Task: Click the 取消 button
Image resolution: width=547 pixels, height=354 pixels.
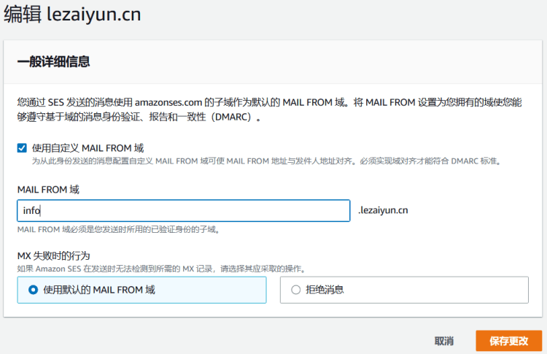Action: pyautogui.click(x=443, y=341)
